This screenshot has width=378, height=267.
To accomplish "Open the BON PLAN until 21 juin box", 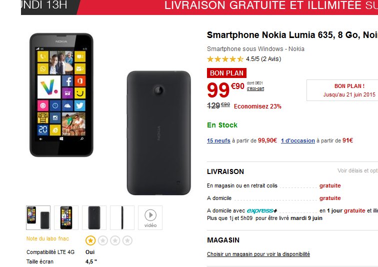I will 342,90.
